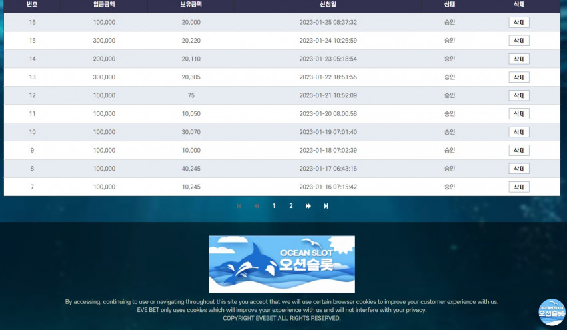Click 승인 status in row 16
The image size is (567, 330).
pos(450,23)
